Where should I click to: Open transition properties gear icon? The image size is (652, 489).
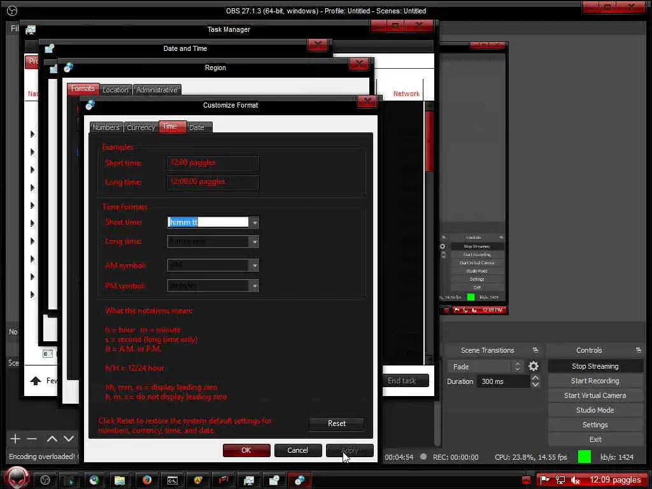pyautogui.click(x=534, y=366)
